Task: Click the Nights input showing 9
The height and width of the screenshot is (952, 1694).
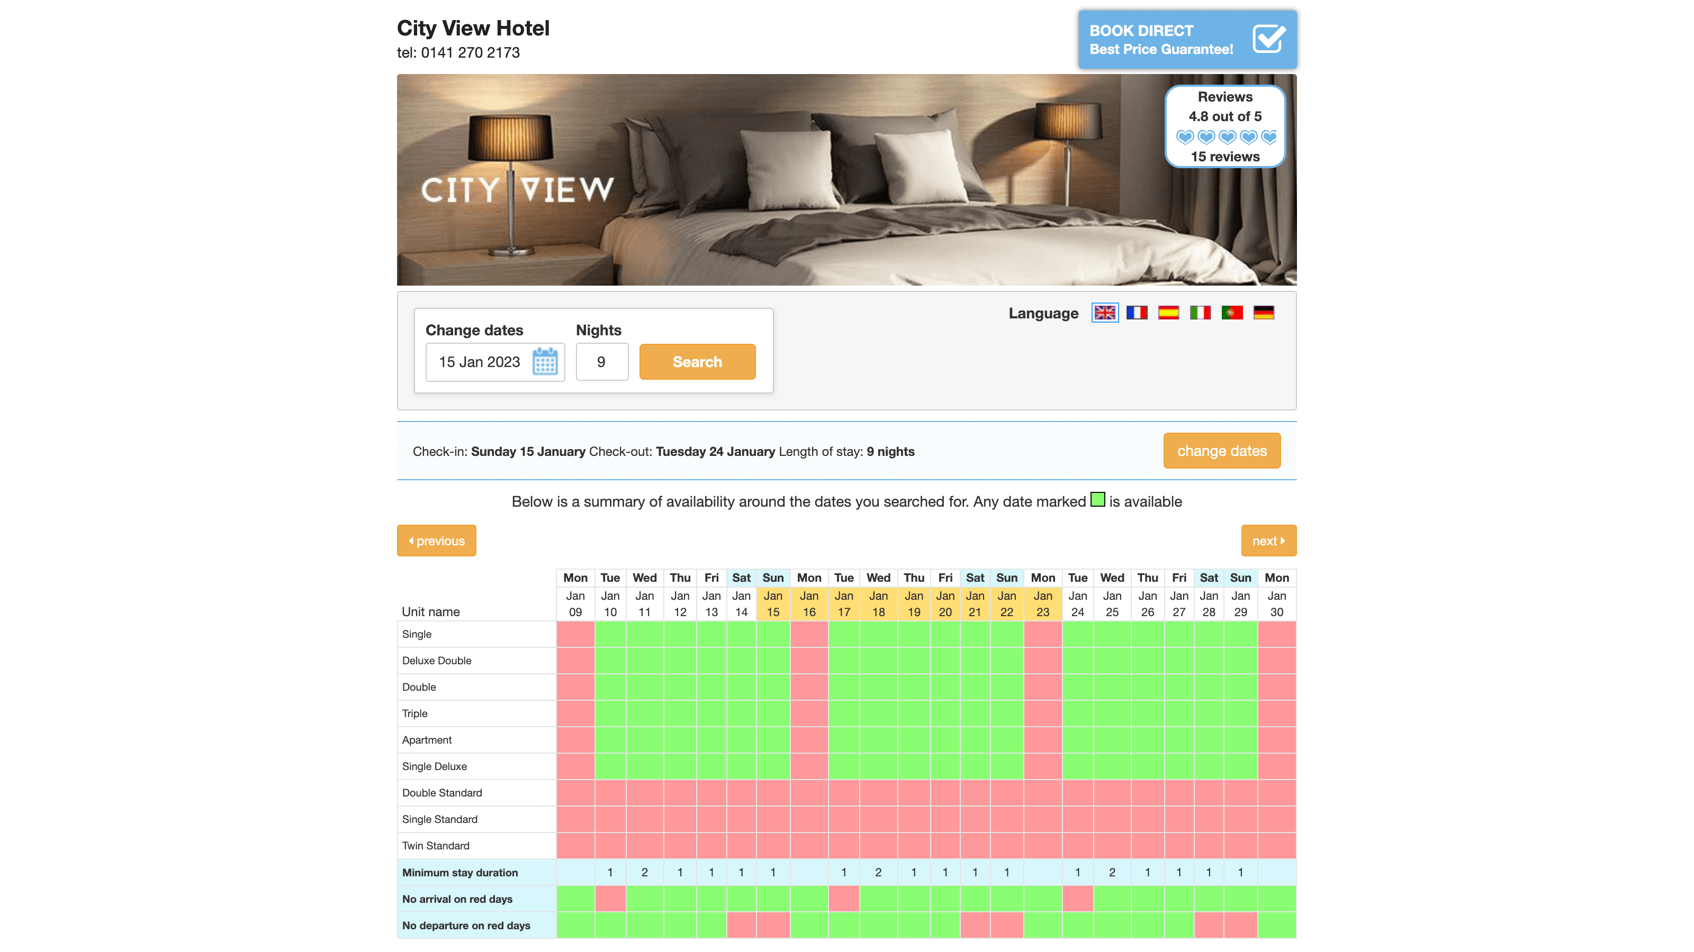Action: (x=602, y=362)
